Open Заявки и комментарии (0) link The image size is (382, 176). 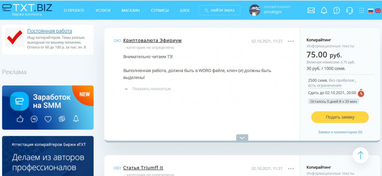click(x=340, y=132)
